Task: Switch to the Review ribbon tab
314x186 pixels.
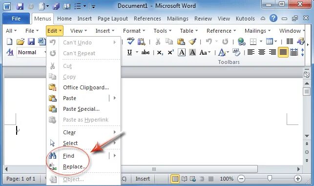Action: point(203,19)
